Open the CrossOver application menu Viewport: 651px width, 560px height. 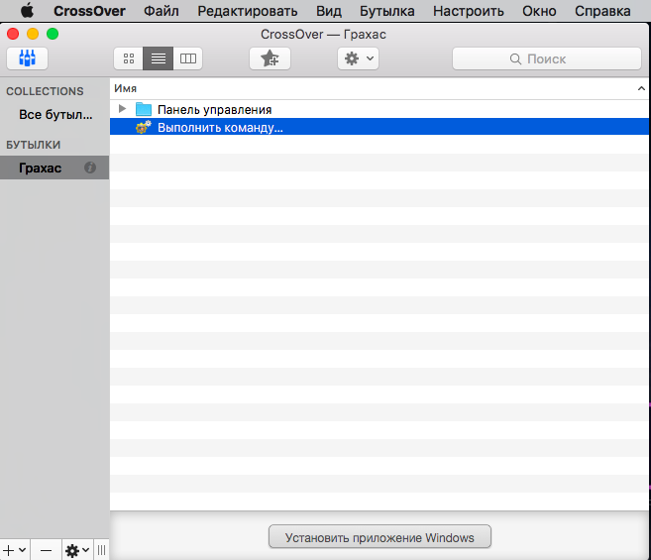pos(89,11)
